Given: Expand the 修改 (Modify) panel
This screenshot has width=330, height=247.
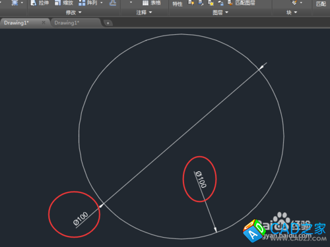Looking at the screenshot, I should 74,13.
